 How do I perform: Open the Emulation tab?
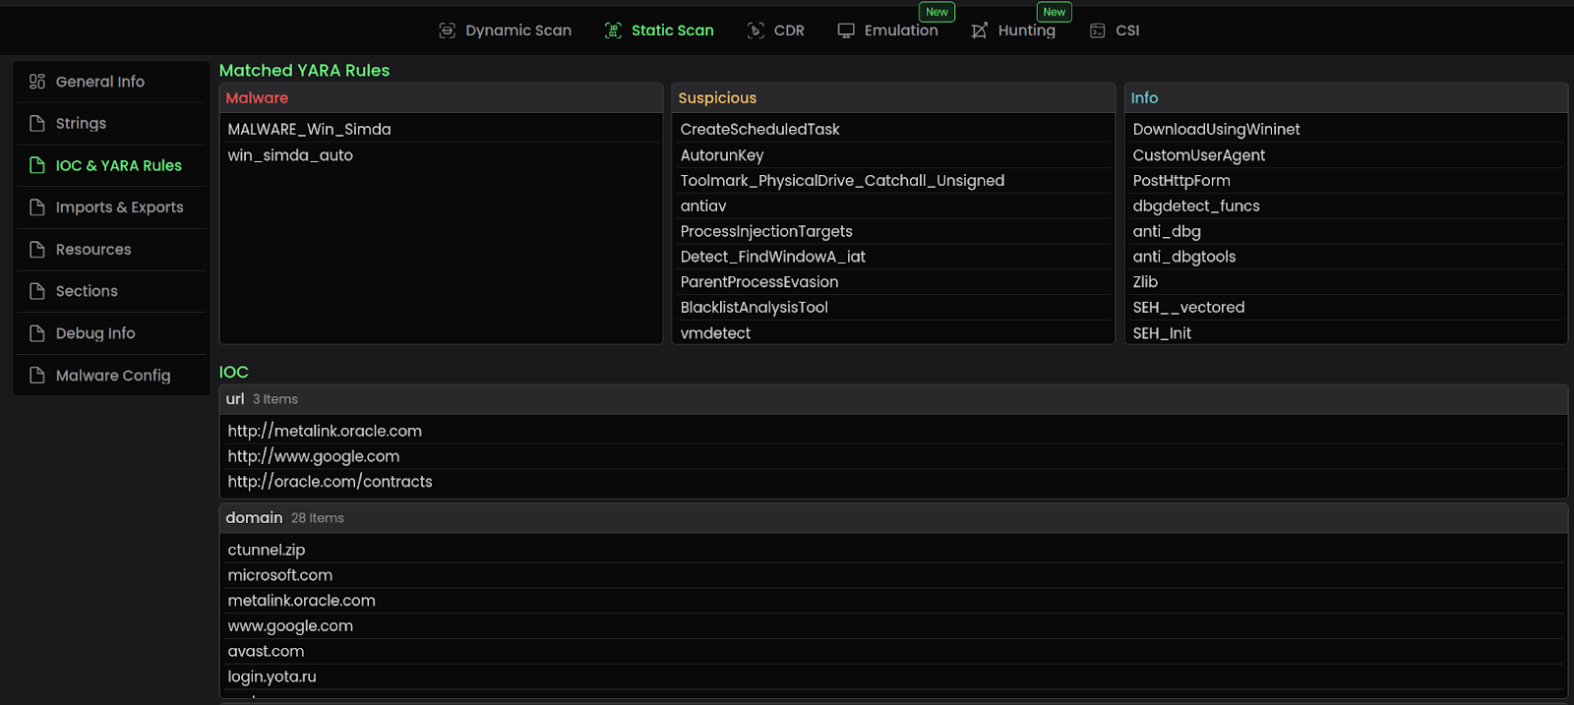(887, 30)
